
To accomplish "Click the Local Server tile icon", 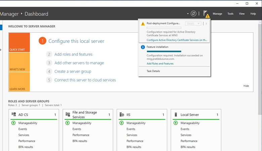I will pyautogui.click(x=176, y=114).
